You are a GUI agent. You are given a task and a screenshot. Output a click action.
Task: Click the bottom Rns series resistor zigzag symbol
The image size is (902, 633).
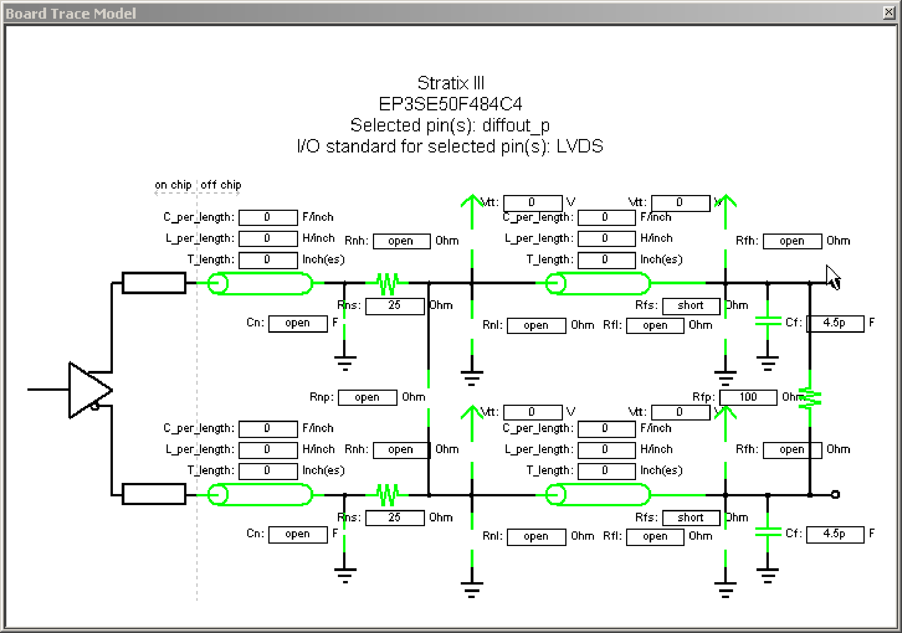387,495
